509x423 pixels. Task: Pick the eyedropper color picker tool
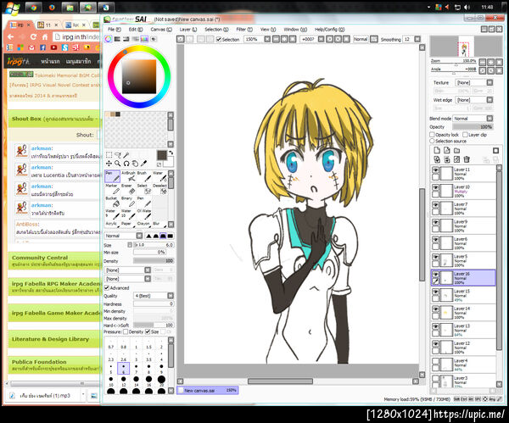pos(143,164)
